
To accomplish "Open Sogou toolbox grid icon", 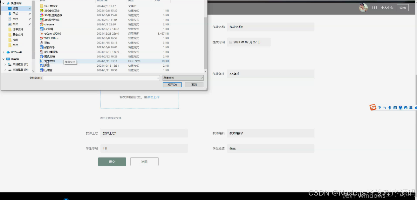I will (411, 107).
